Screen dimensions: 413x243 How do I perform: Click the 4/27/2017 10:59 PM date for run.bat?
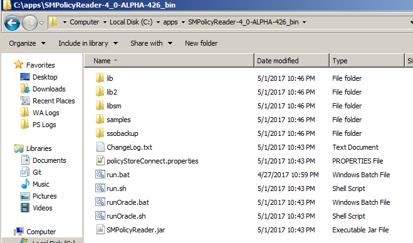tap(288, 175)
